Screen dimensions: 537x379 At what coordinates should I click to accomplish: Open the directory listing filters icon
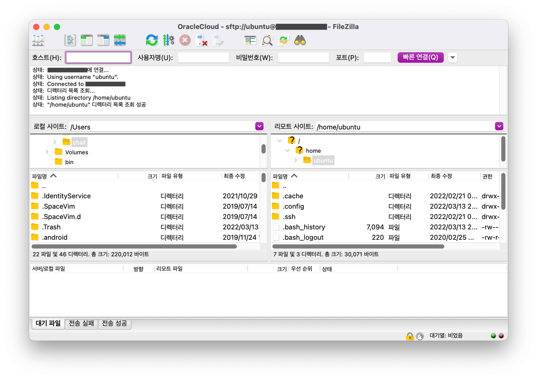(x=250, y=40)
